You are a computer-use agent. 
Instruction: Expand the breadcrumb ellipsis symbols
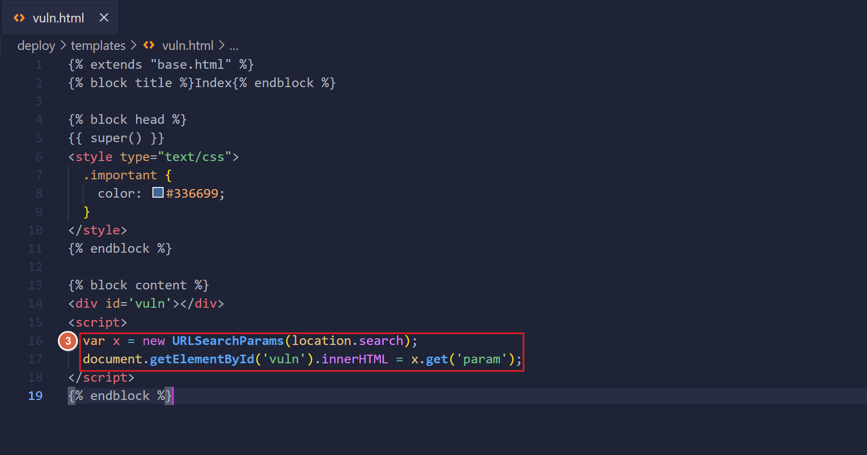pos(234,46)
